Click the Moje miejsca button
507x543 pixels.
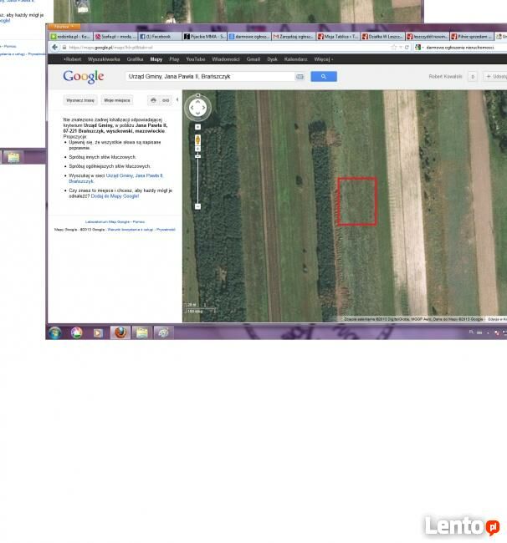coord(117,100)
